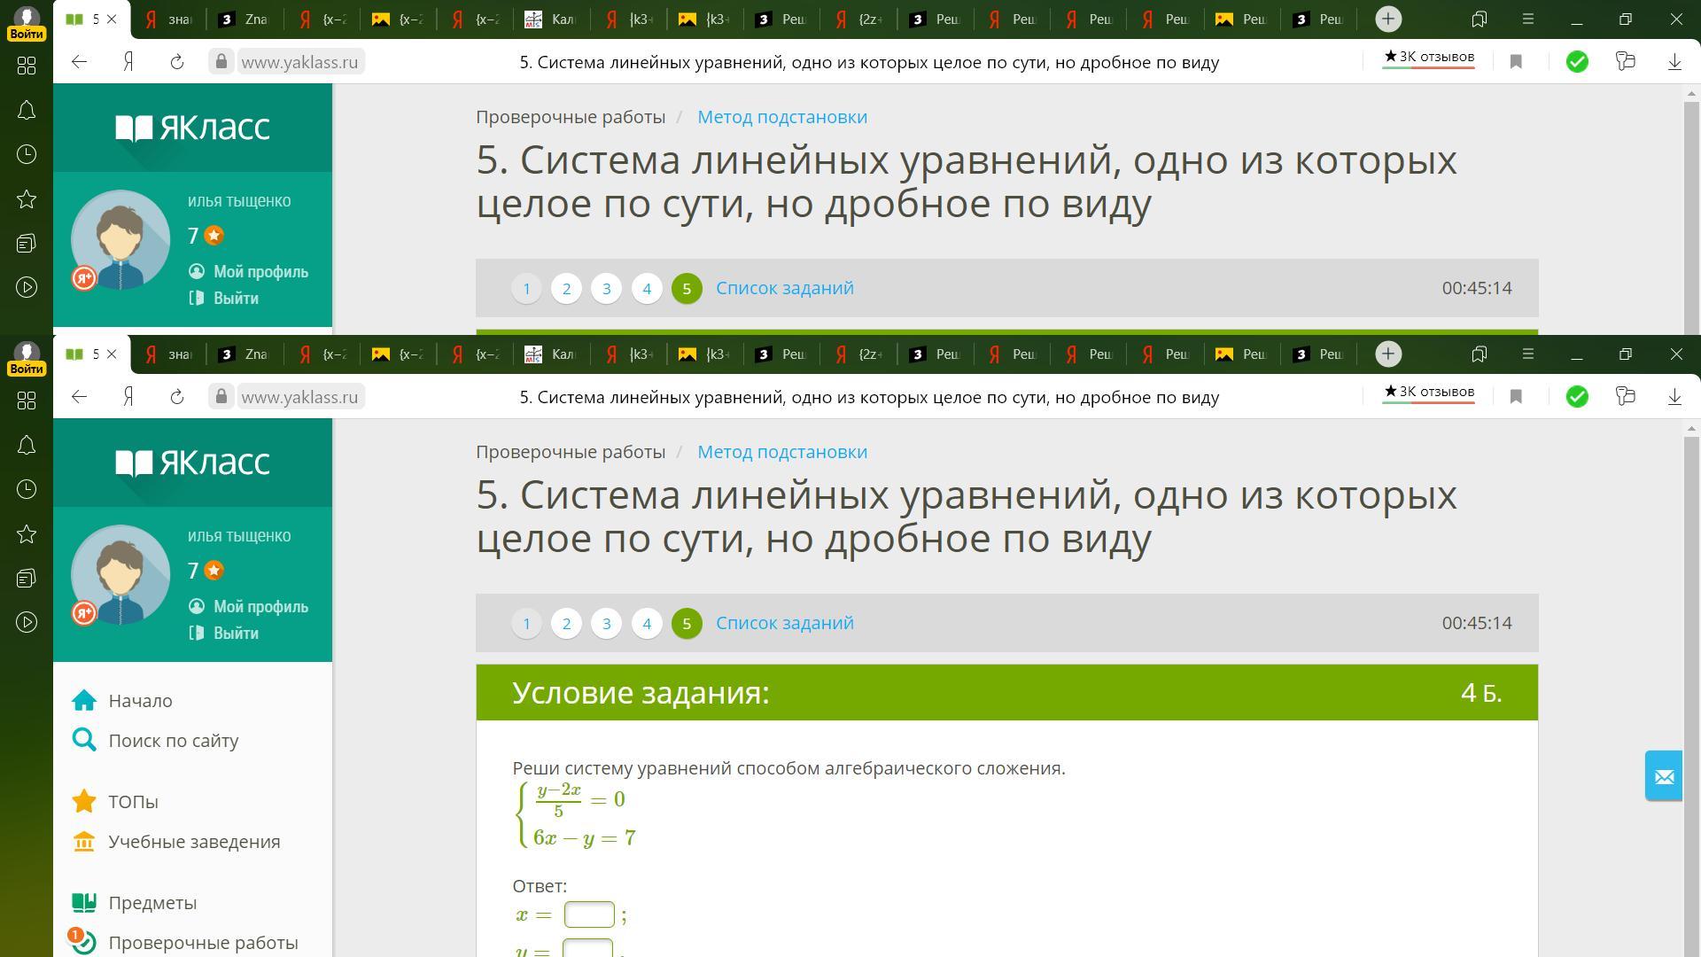Select active task 5 in lower window
The image size is (1701, 957).
point(687,624)
